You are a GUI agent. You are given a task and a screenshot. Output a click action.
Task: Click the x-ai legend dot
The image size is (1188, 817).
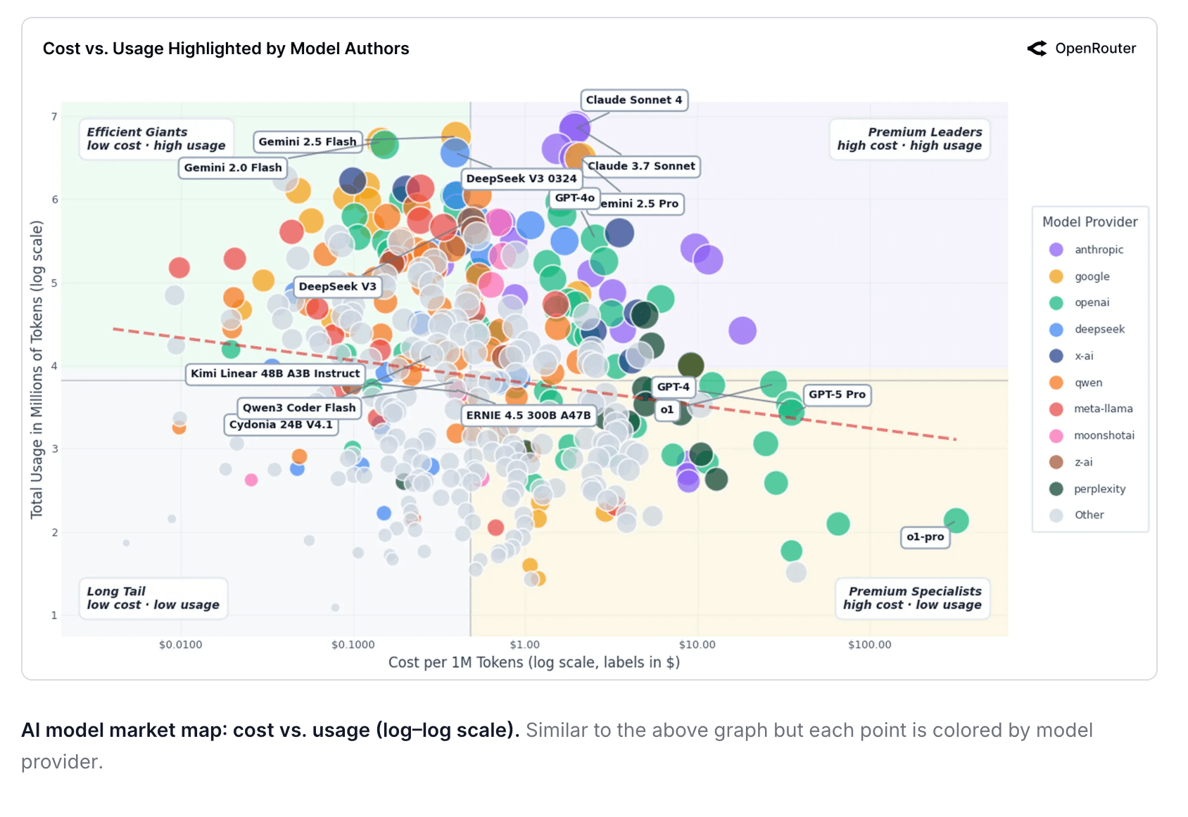(1056, 356)
